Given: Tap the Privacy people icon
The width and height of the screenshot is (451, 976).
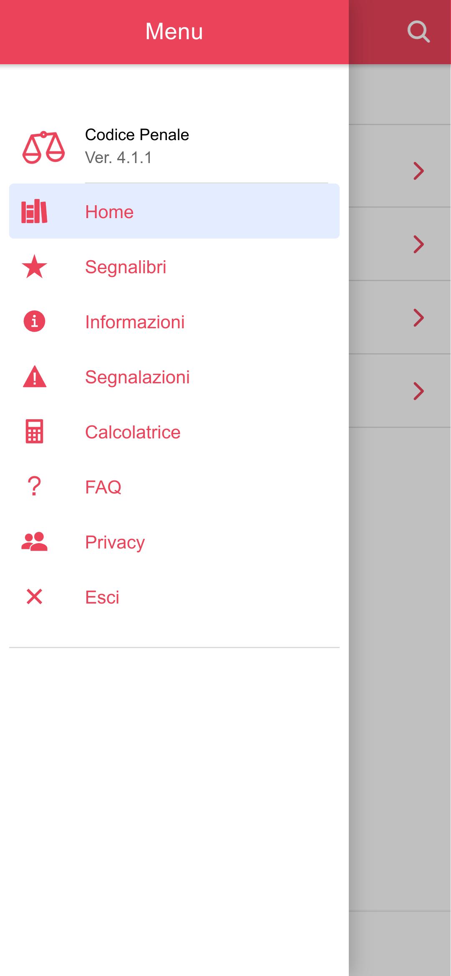Looking at the screenshot, I should click(34, 542).
